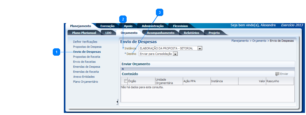Toggle the select-all checkbox beside Órgão

[x=126, y=81]
